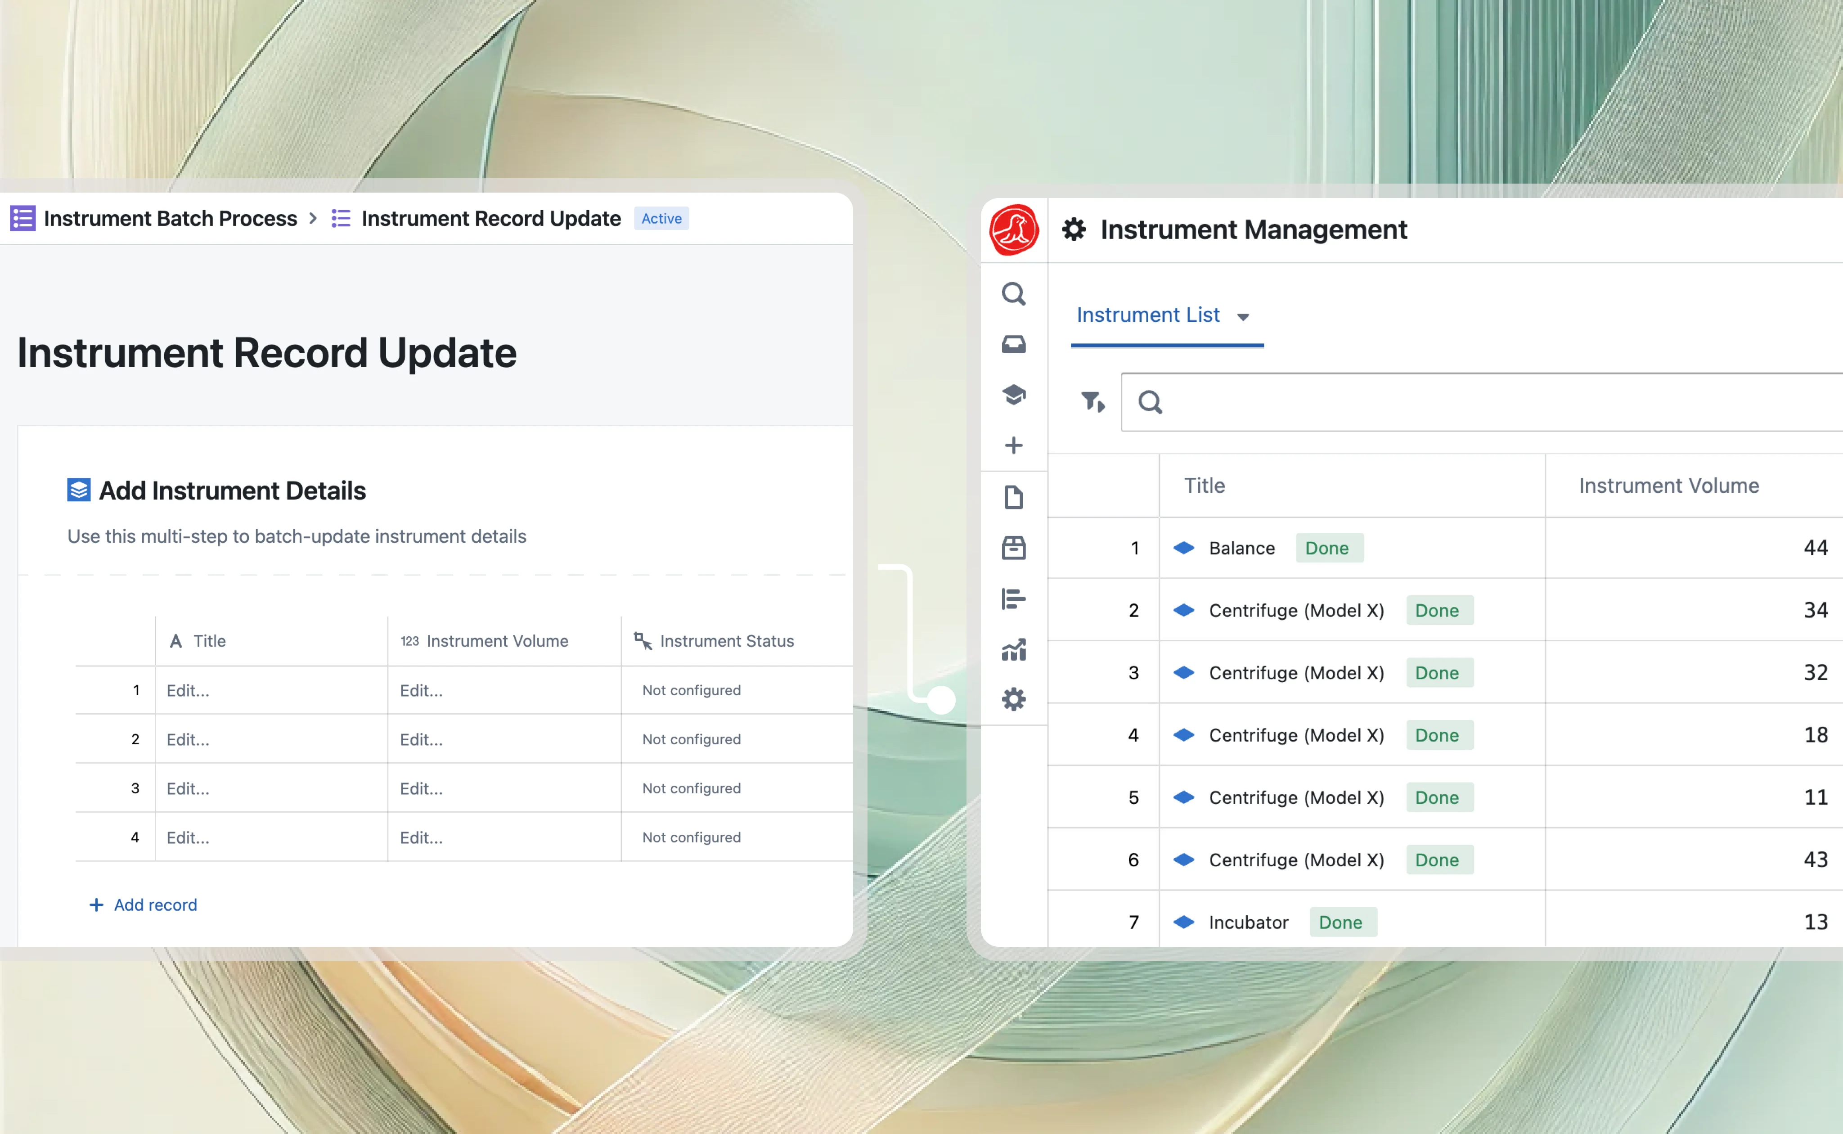
Task: Open the inbox tray icon in sidebar
Action: point(1014,344)
